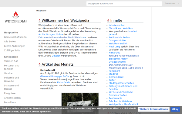Screen dimensions: 182x114
Task: Open Hauptseite in the sidebar
Action: tap(11, 33)
